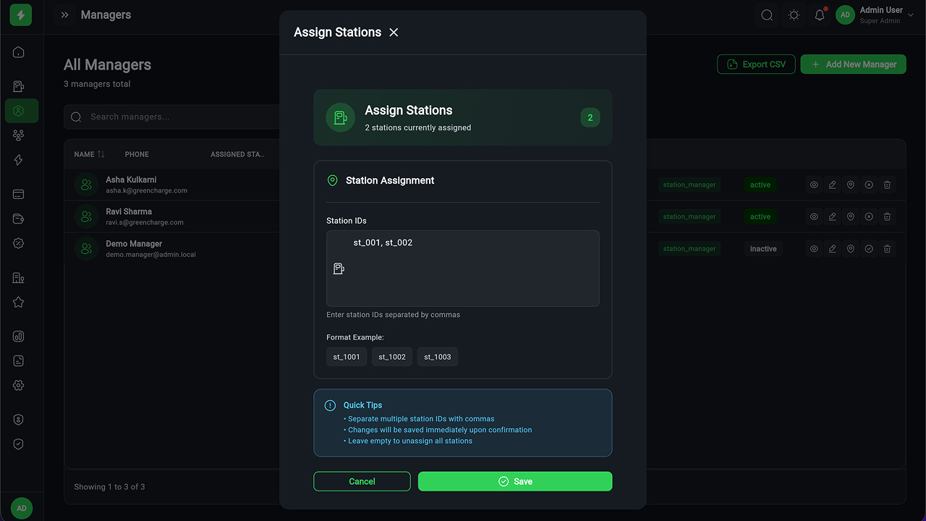
Task: Open the top bar search icon
Action: pyautogui.click(x=767, y=15)
